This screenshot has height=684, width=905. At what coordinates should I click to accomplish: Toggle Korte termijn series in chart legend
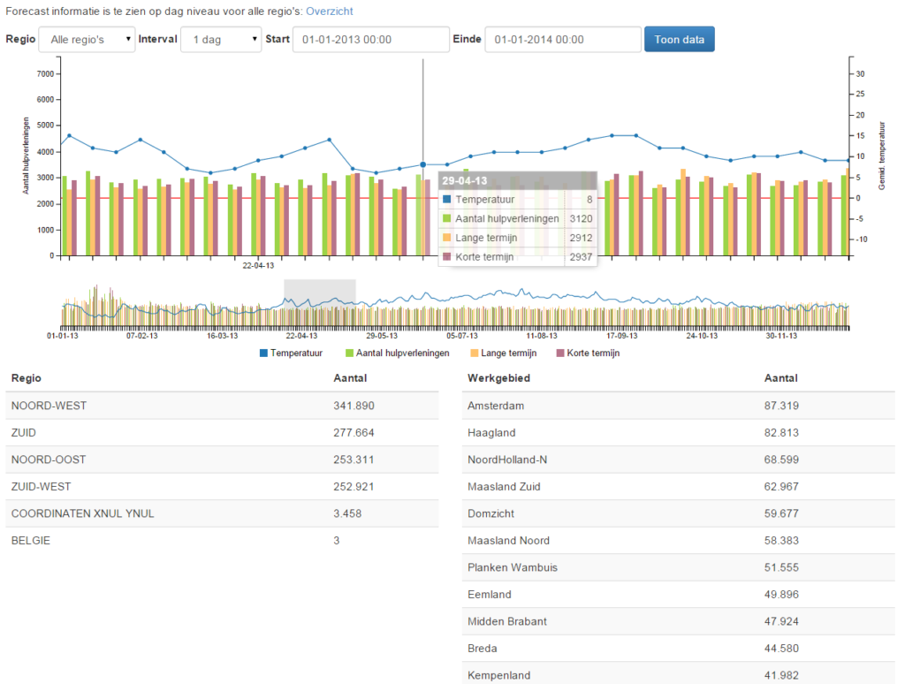coord(588,353)
